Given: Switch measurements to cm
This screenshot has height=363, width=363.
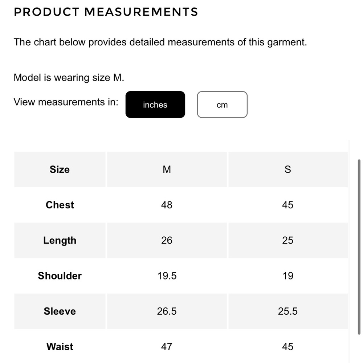Looking at the screenshot, I should (x=222, y=105).
